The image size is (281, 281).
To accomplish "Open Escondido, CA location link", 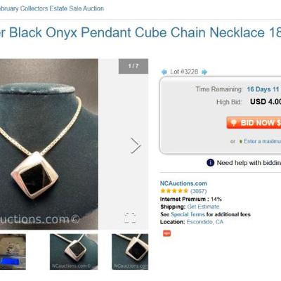I will pyautogui.click(x=205, y=222).
